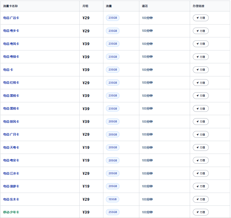Open the 电信·新风卡 plan link
The width and height of the screenshot is (231, 218).
coord(11,122)
